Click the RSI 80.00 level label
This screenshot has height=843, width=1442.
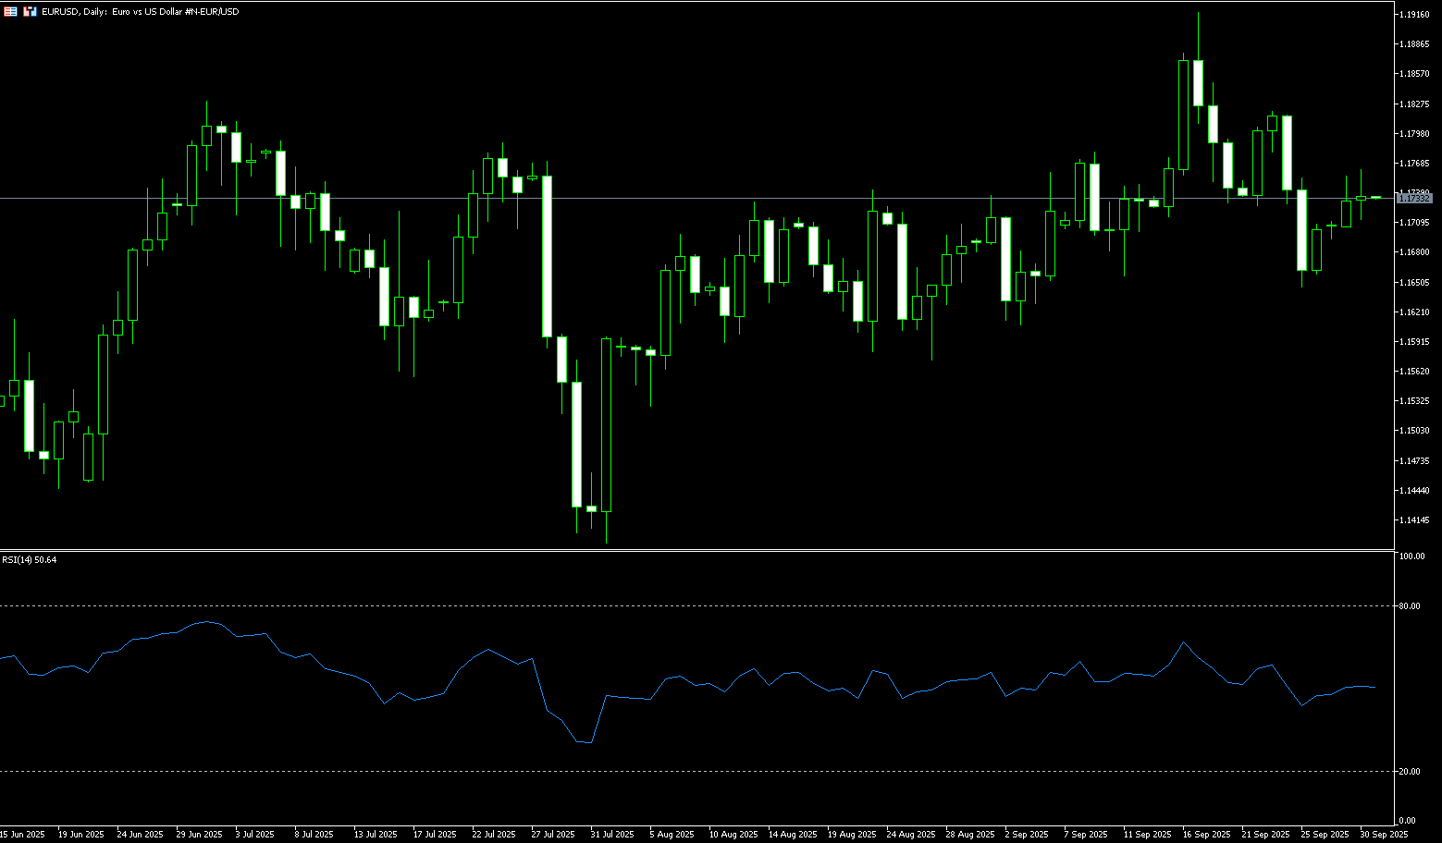1410,606
